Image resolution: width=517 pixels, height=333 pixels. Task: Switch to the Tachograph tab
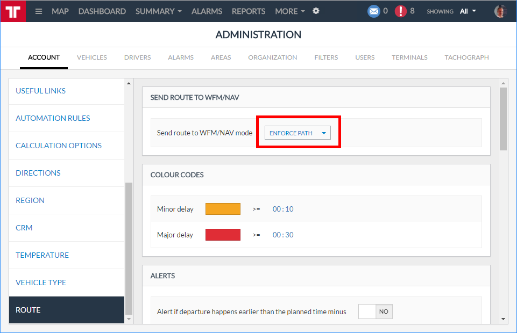(x=466, y=57)
